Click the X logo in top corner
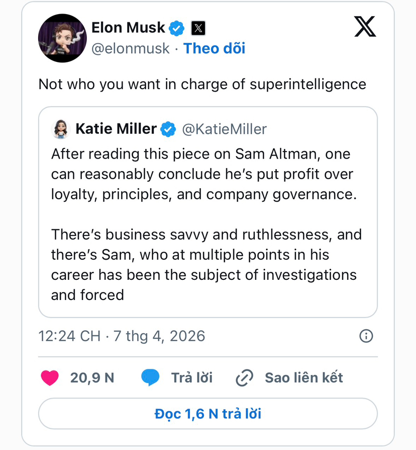Screen dimensions: 416x450 coord(365,27)
